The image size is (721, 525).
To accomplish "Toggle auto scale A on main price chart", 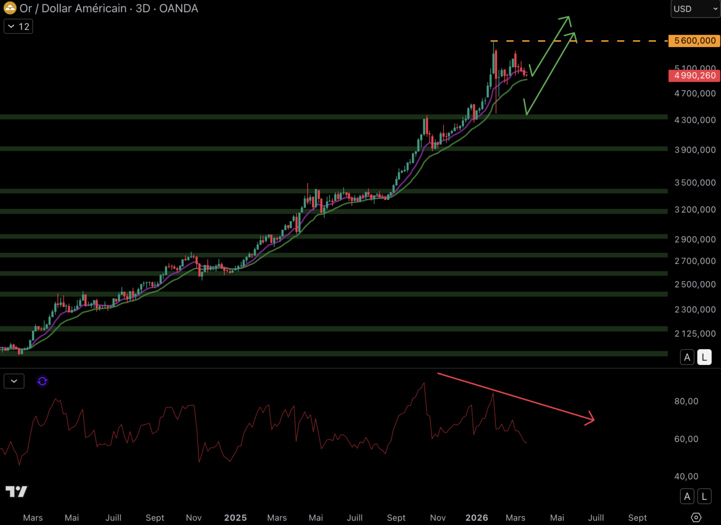I will pyautogui.click(x=687, y=357).
